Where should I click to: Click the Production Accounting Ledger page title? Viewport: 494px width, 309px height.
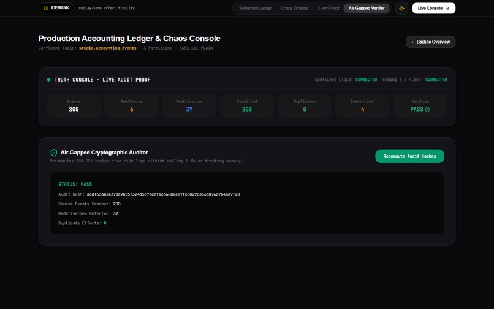(129, 39)
